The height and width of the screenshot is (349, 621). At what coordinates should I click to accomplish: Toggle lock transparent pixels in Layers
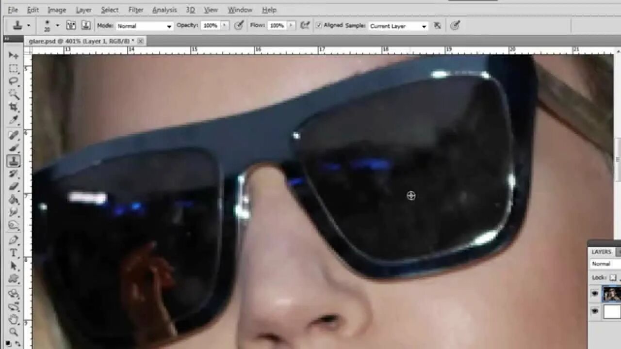[x=613, y=278]
